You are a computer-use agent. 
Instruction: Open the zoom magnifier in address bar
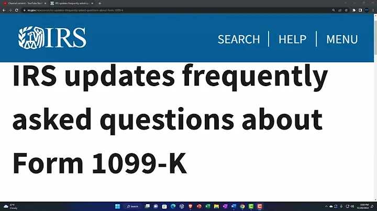[x=334, y=10]
